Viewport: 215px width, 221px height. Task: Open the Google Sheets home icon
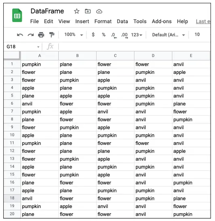coord(17,15)
